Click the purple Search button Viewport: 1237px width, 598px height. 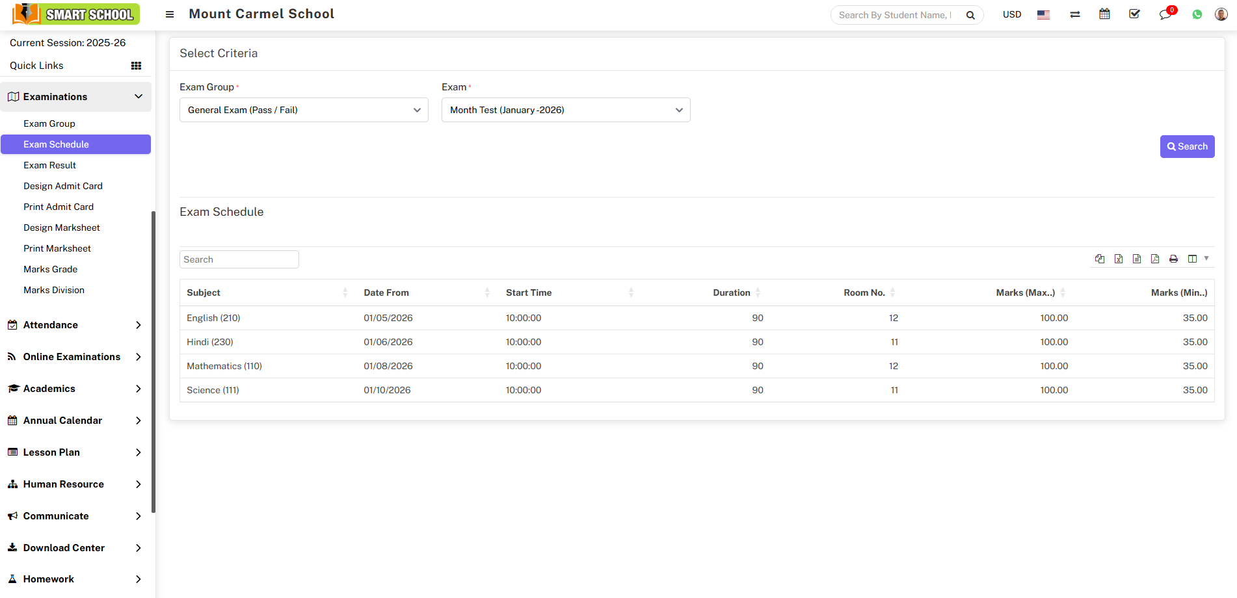1187,146
